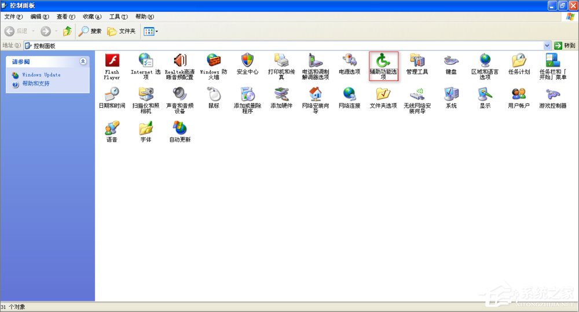579x312 pixels.
Task: Collapse the 请参阅 side panel
Action: pyautogui.click(x=83, y=61)
